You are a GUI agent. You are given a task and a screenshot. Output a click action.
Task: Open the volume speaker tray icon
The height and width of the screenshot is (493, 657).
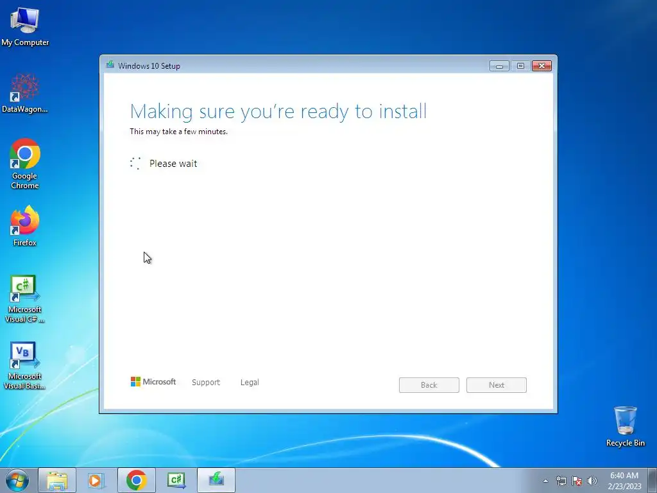(x=592, y=481)
